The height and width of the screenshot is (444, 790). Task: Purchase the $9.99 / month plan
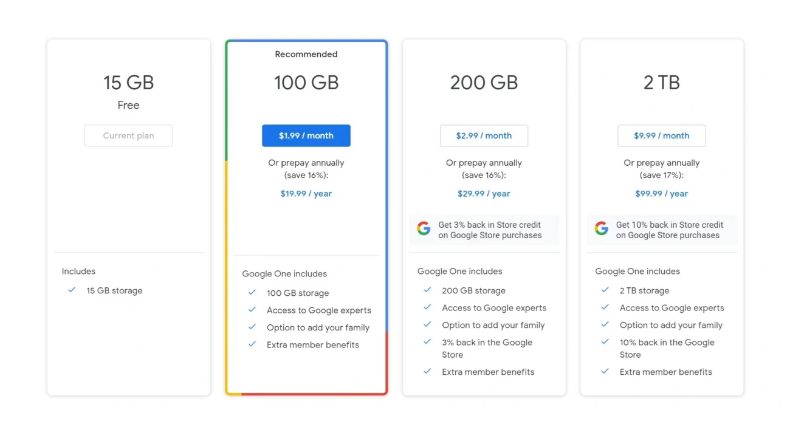(661, 135)
